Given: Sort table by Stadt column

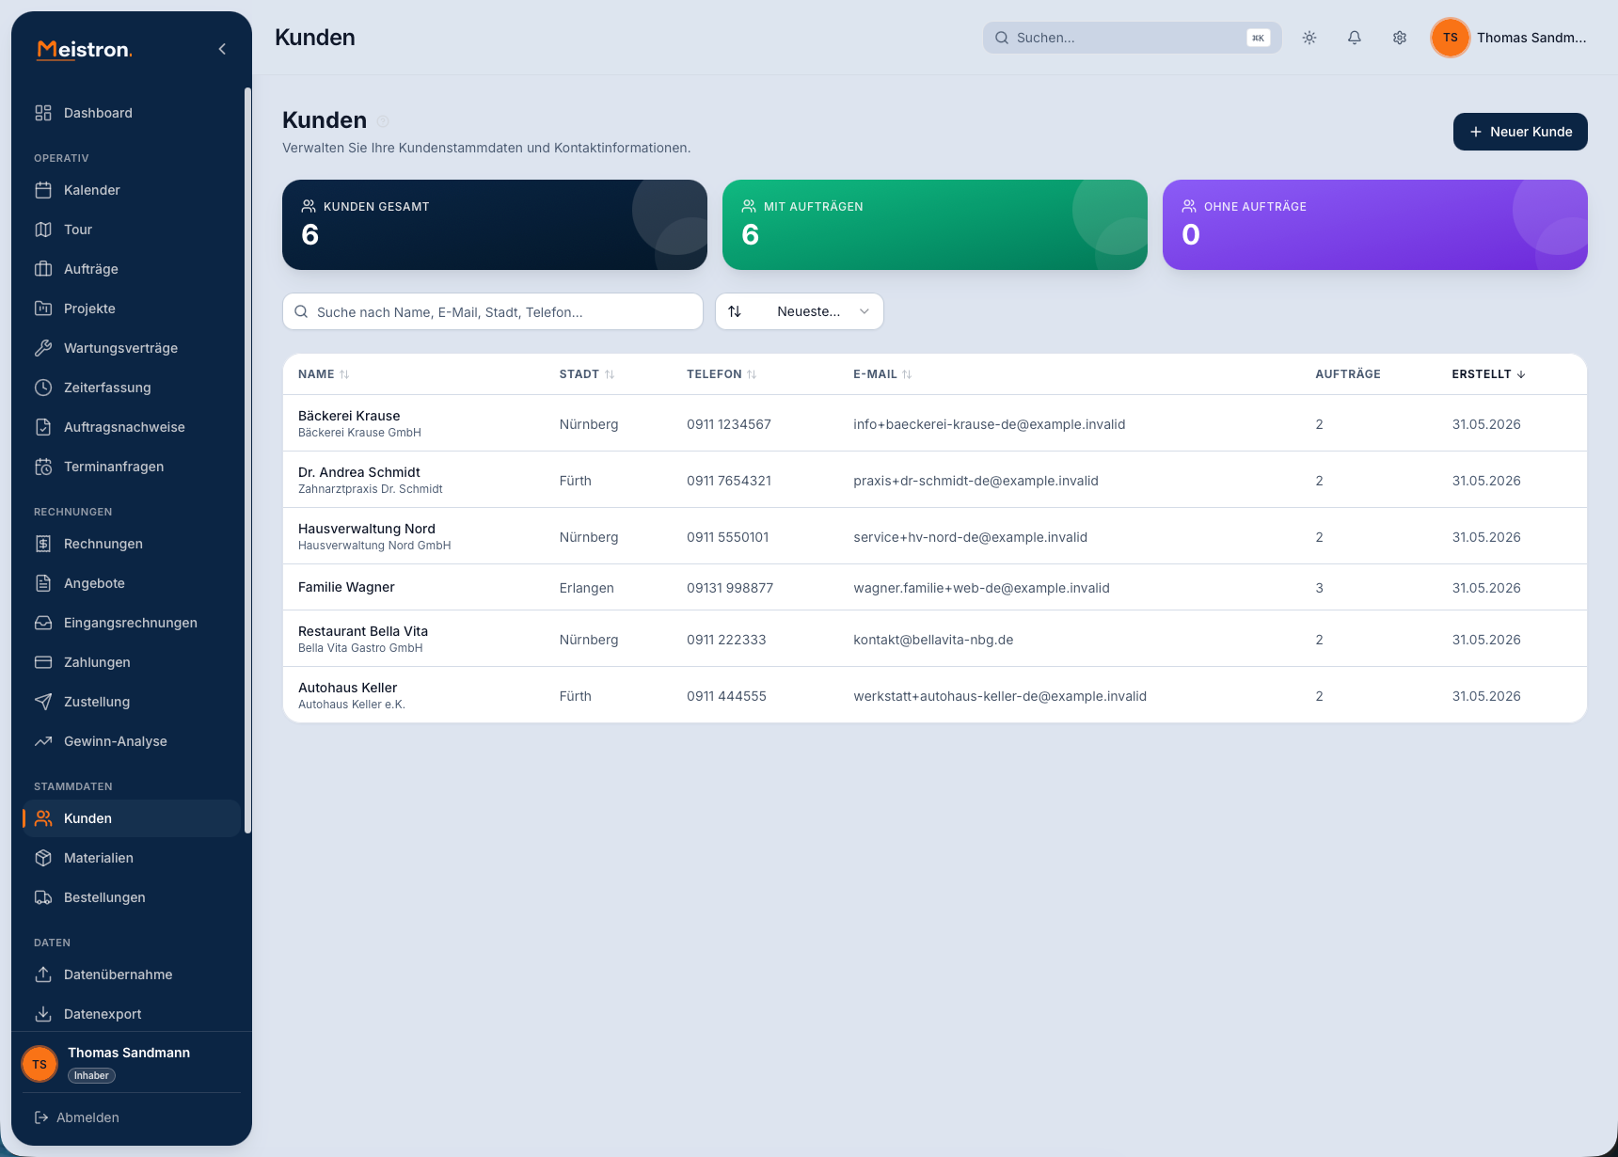Looking at the screenshot, I should click(587, 374).
